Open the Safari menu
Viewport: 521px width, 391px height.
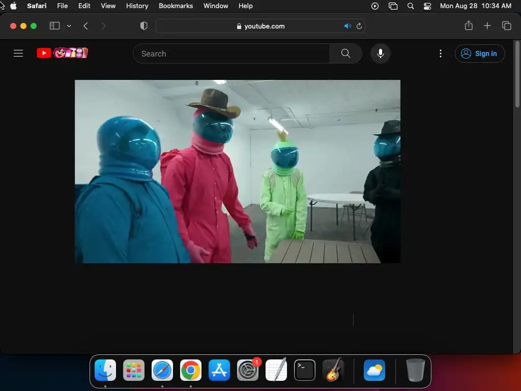point(37,6)
